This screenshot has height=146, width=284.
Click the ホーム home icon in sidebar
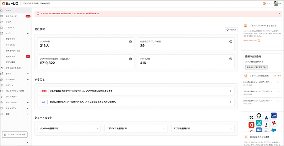[x=2, y=11]
